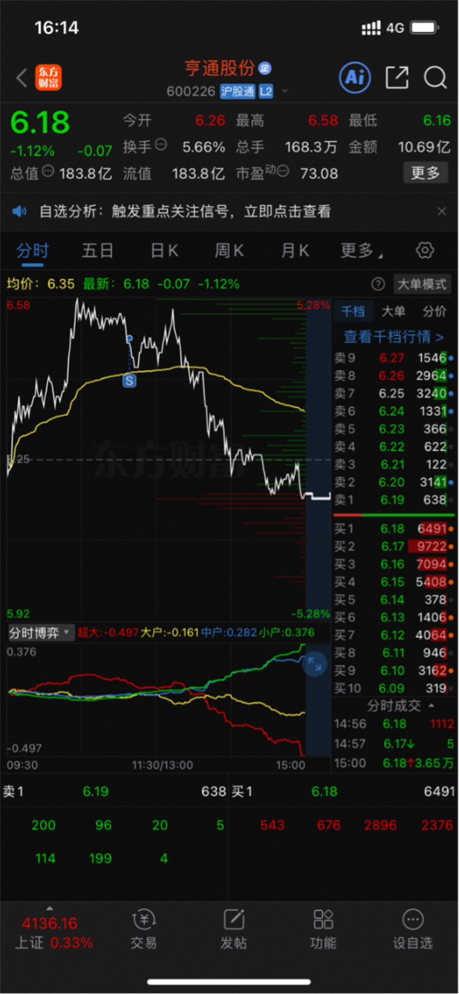This screenshot has height=994, width=459.
Task: Expand the chart with fullscreen arrows icon
Action: coord(315,664)
